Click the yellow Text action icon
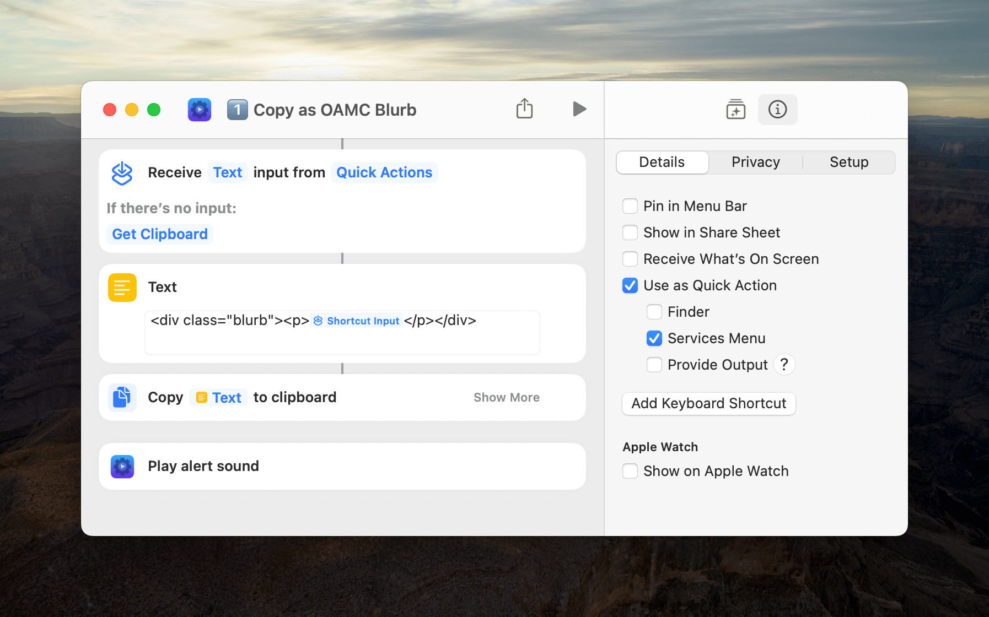 point(122,288)
